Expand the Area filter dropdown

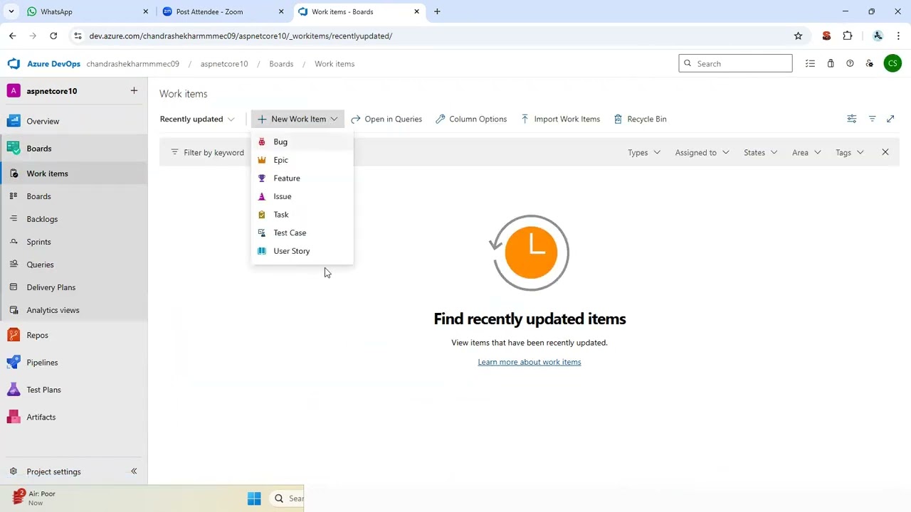pyautogui.click(x=806, y=152)
